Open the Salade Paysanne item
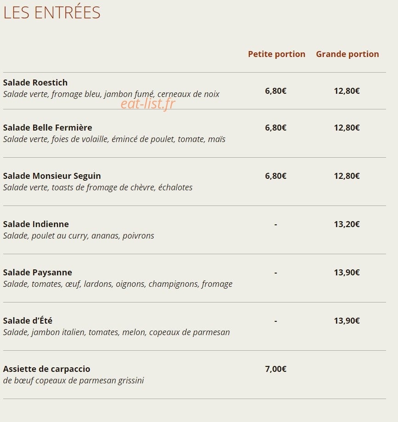Viewport: 398px width, 422px height. click(37, 272)
